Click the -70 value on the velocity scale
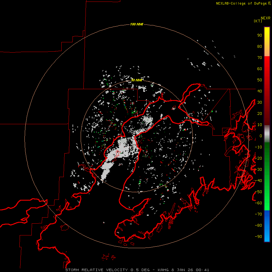The image size is (272, 272). pyautogui.click(x=258, y=214)
